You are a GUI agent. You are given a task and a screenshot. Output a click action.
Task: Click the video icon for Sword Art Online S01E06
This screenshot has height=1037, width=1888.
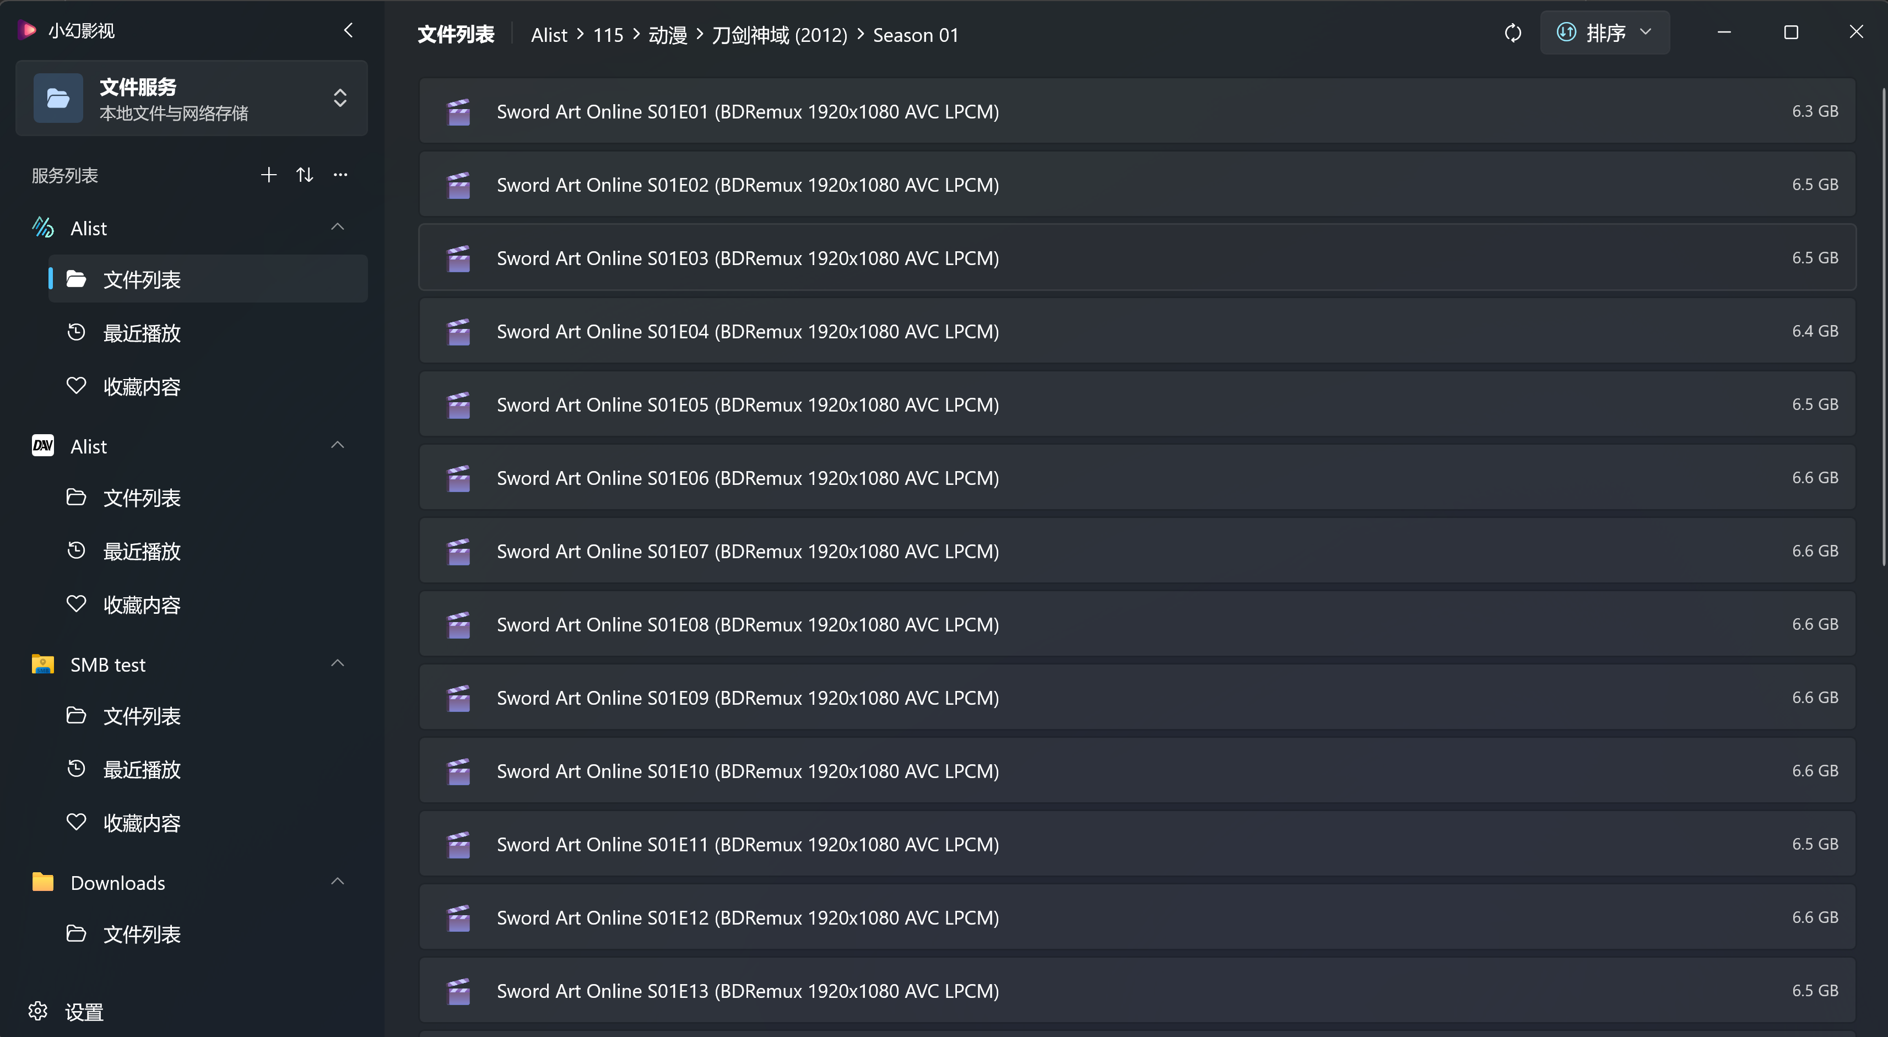[x=459, y=478]
